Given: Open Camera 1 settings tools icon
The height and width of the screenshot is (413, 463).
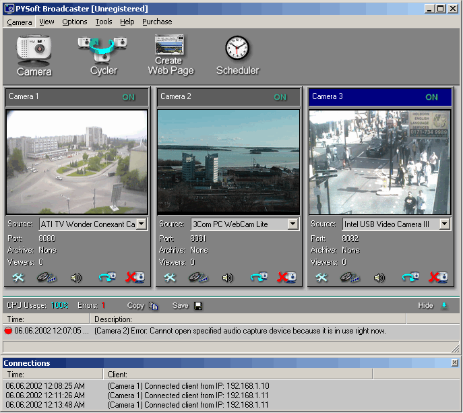Looking at the screenshot, I should click(19, 277).
